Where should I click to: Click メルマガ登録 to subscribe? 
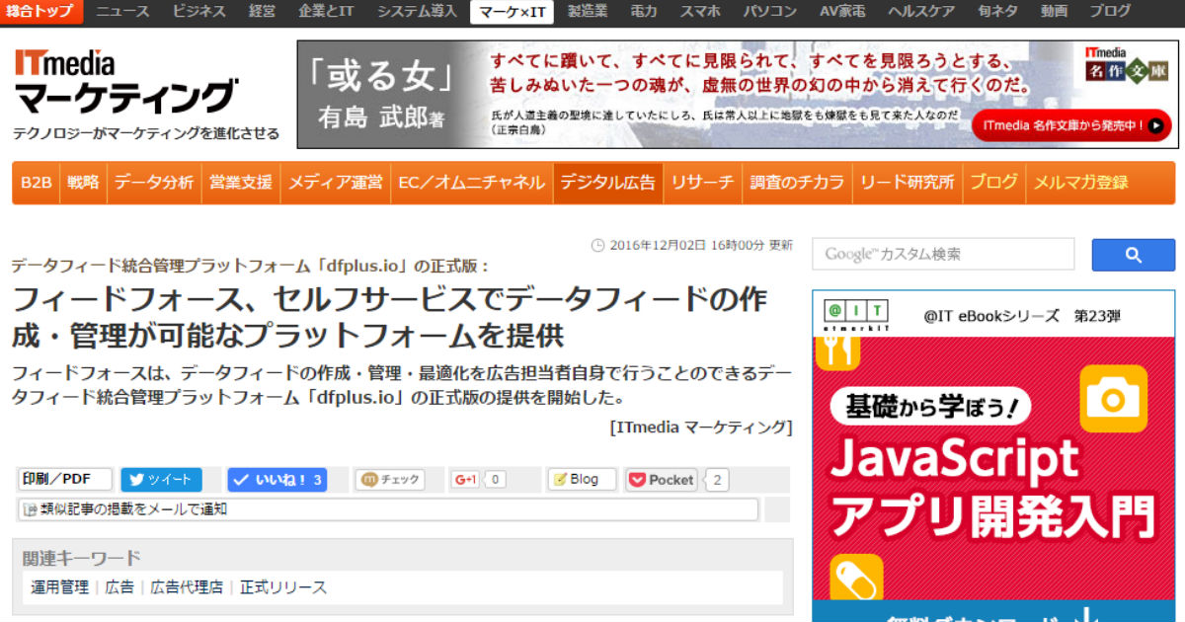[x=1080, y=183]
